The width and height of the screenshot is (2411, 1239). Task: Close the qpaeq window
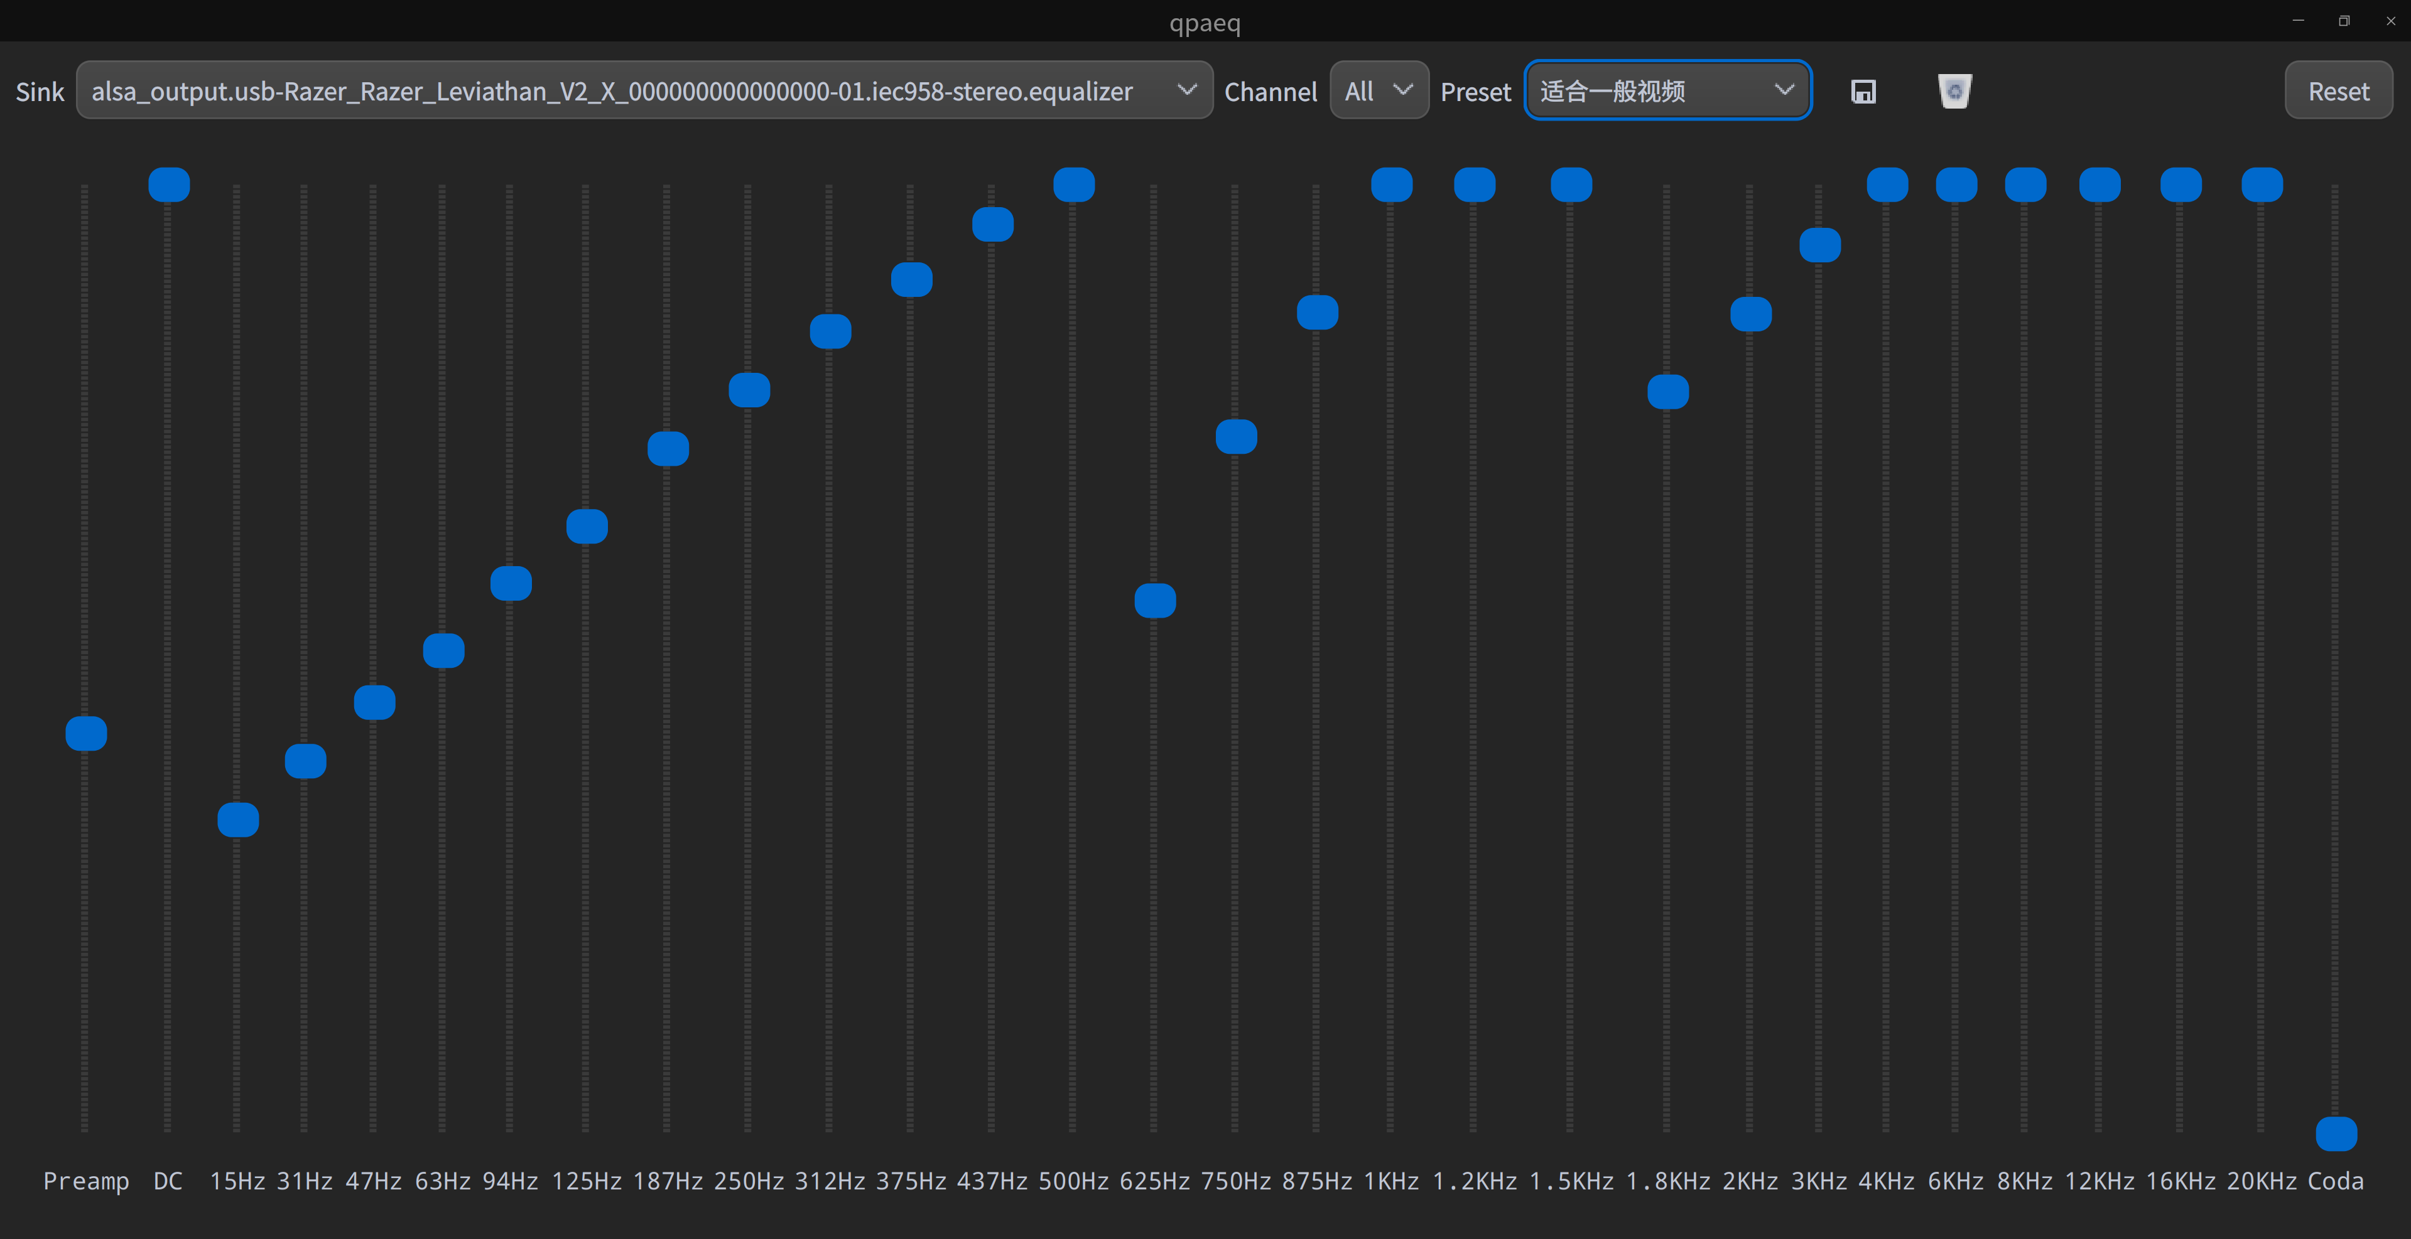pos(2390,21)
